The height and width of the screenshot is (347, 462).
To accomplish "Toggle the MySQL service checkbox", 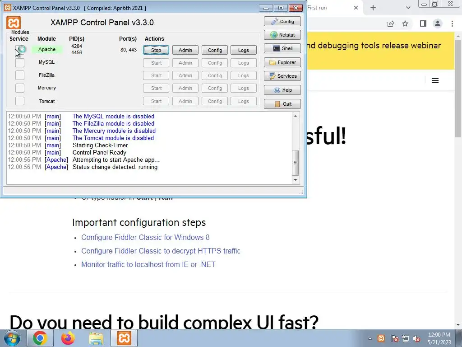I will point(20,62).
